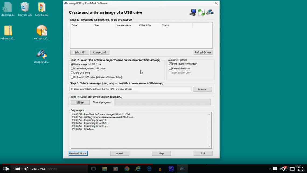Mute the video volume speaker icon
Viewport: 307px width, 173px height.
[x=26, y=169]
